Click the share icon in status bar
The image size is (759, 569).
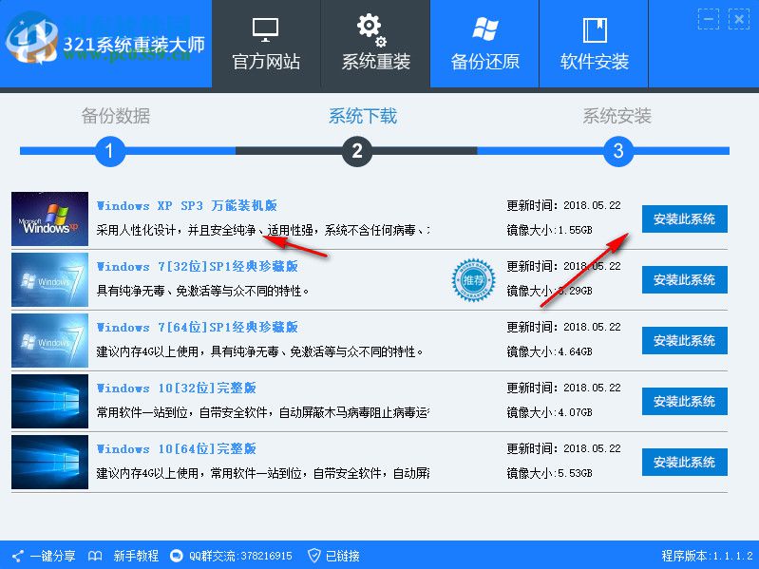pos(18,556)
